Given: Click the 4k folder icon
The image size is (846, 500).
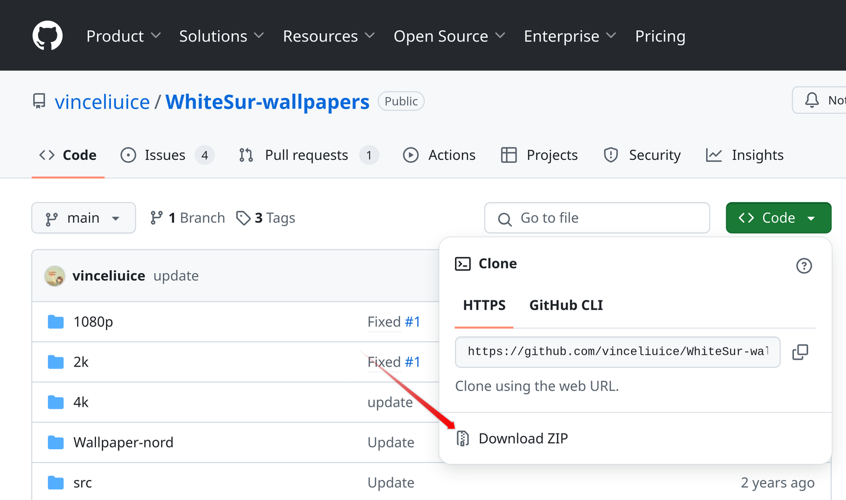Looking at the screenshot, I should coord(56,402).
